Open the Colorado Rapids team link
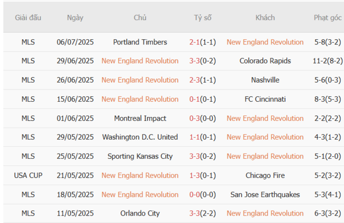The width and height of the screenshot is (344, 223). pos(265,61)
